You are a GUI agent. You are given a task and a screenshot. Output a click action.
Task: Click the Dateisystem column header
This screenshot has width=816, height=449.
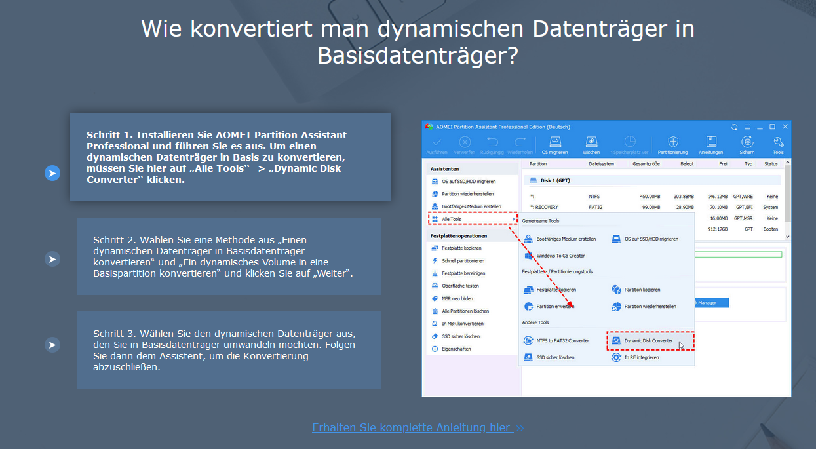click(602, 164)
